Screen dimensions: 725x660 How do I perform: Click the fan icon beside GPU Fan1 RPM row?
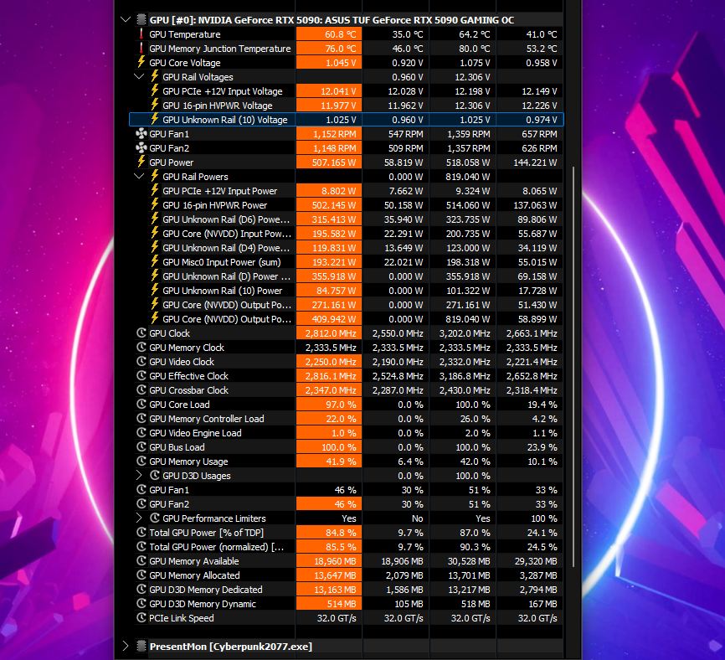(x=141, y=134)
